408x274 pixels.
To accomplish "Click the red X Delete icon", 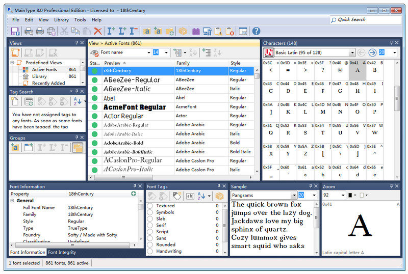I will [x=97, y=31].
